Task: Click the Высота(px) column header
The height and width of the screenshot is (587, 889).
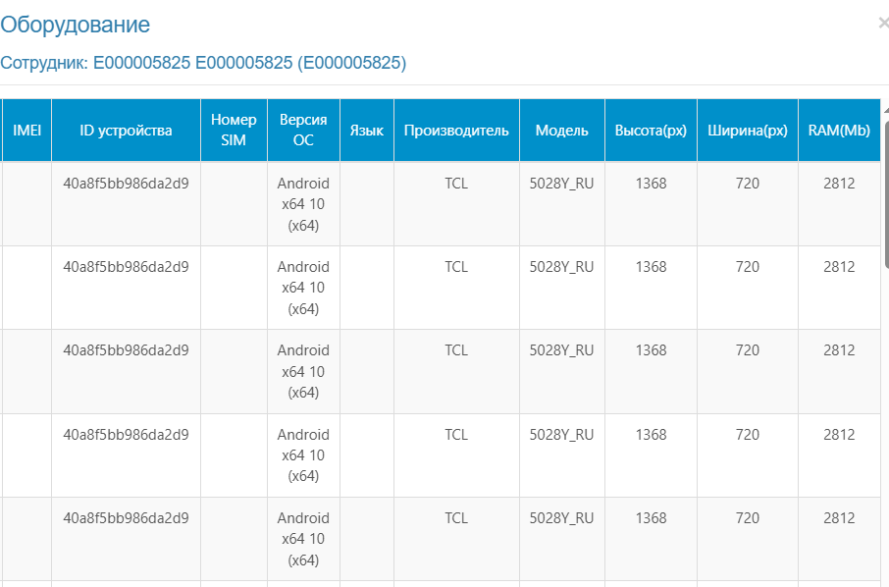Action: point(651,131)
